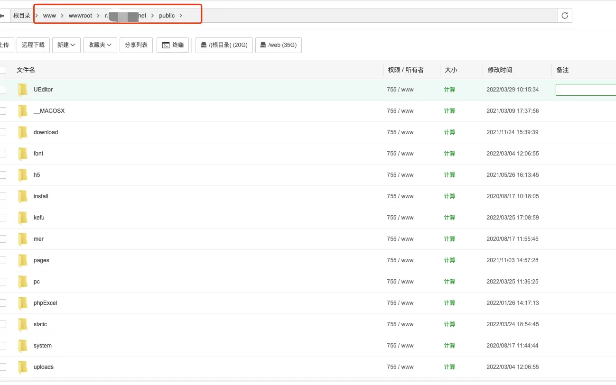Select the font row checkbox
Image resolution: width=616 pixels, height=385 pixels.
(3, 154)
